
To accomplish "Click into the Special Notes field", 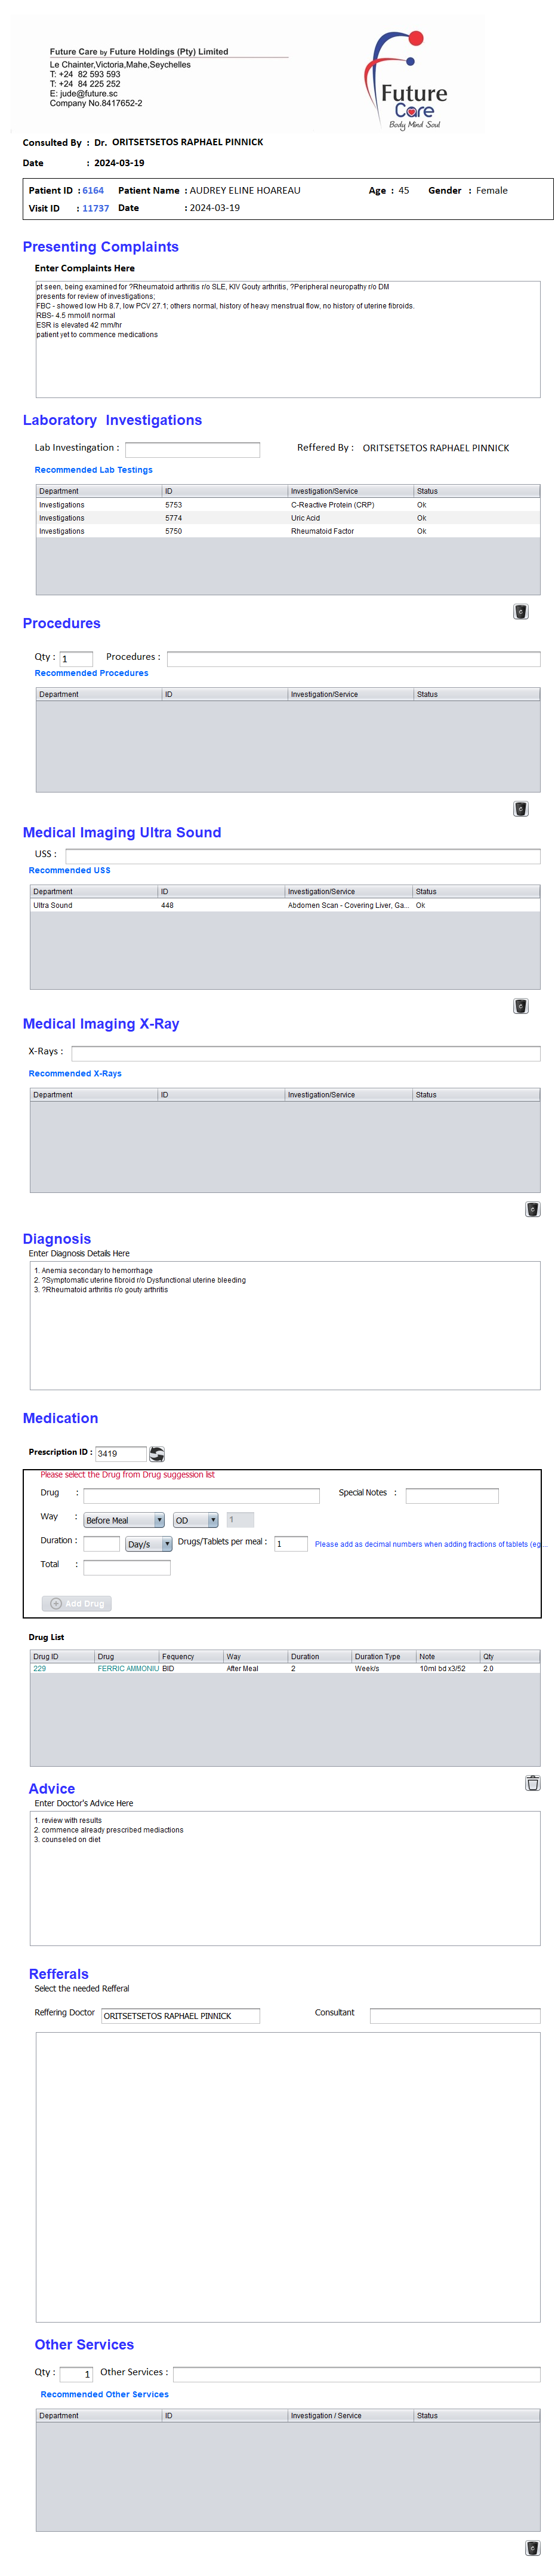I will pyautogui.click(x=451, y=1495).
